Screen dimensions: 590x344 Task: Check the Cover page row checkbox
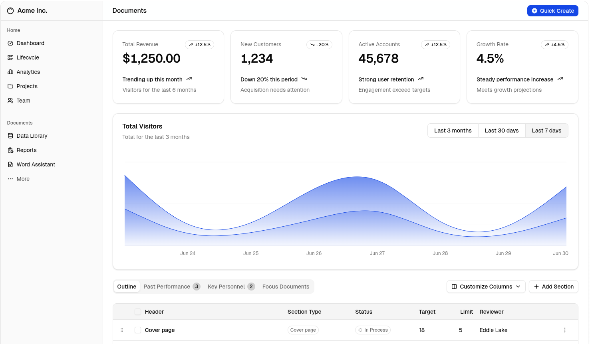coord(138,330)
